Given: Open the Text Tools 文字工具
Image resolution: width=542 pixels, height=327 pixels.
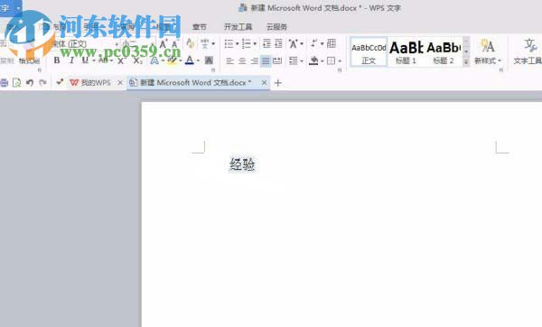Looking at the screenshot, I should pos(528,51).
